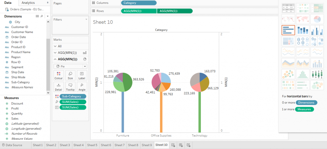Click the Sheet 10 title text

(x=103, y=22)
